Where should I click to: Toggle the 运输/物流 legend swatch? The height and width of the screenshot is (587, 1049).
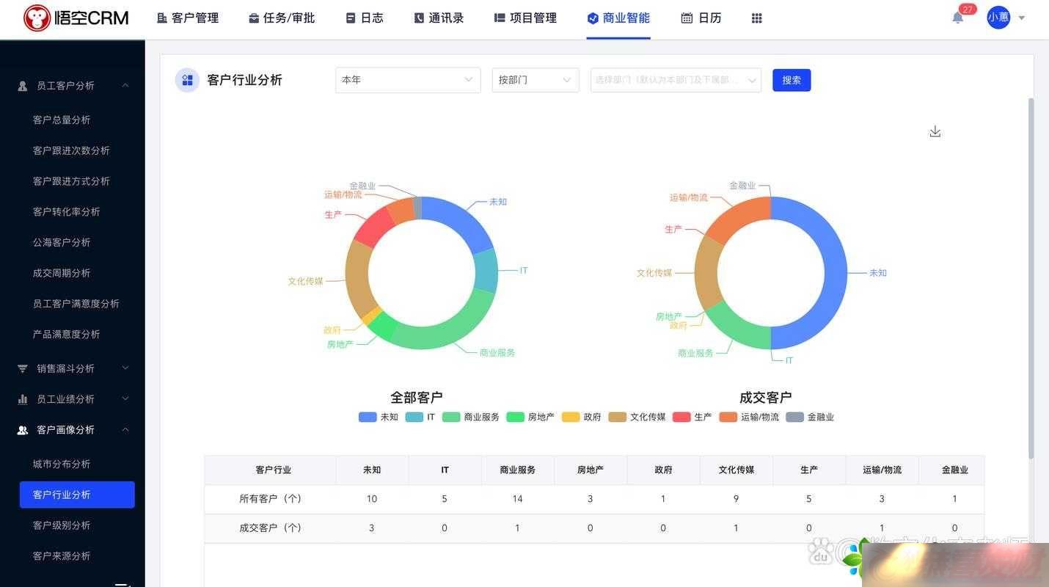728,417
